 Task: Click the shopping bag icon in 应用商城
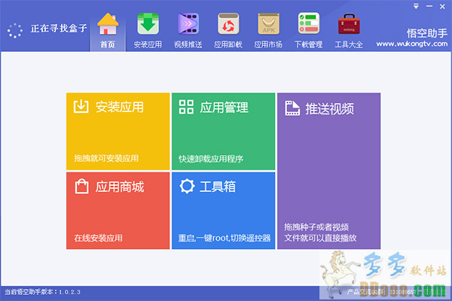(81, 187)
